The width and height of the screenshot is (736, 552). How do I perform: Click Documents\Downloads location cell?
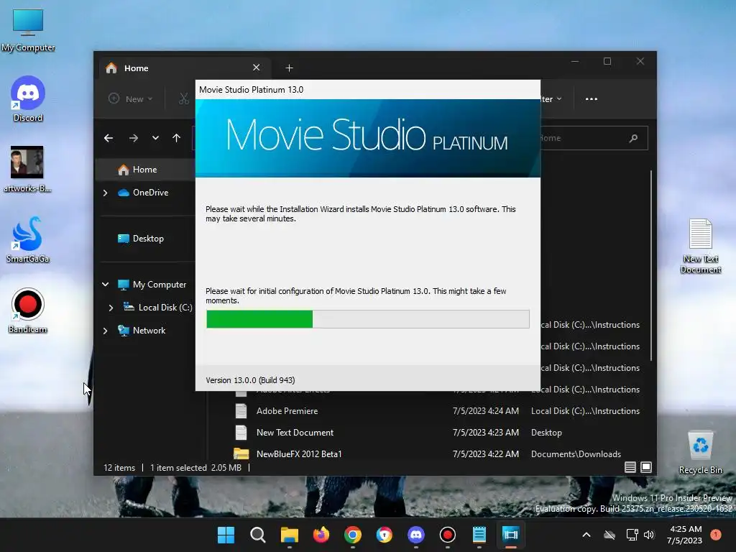pyautogui.click(x=576, y=454)
